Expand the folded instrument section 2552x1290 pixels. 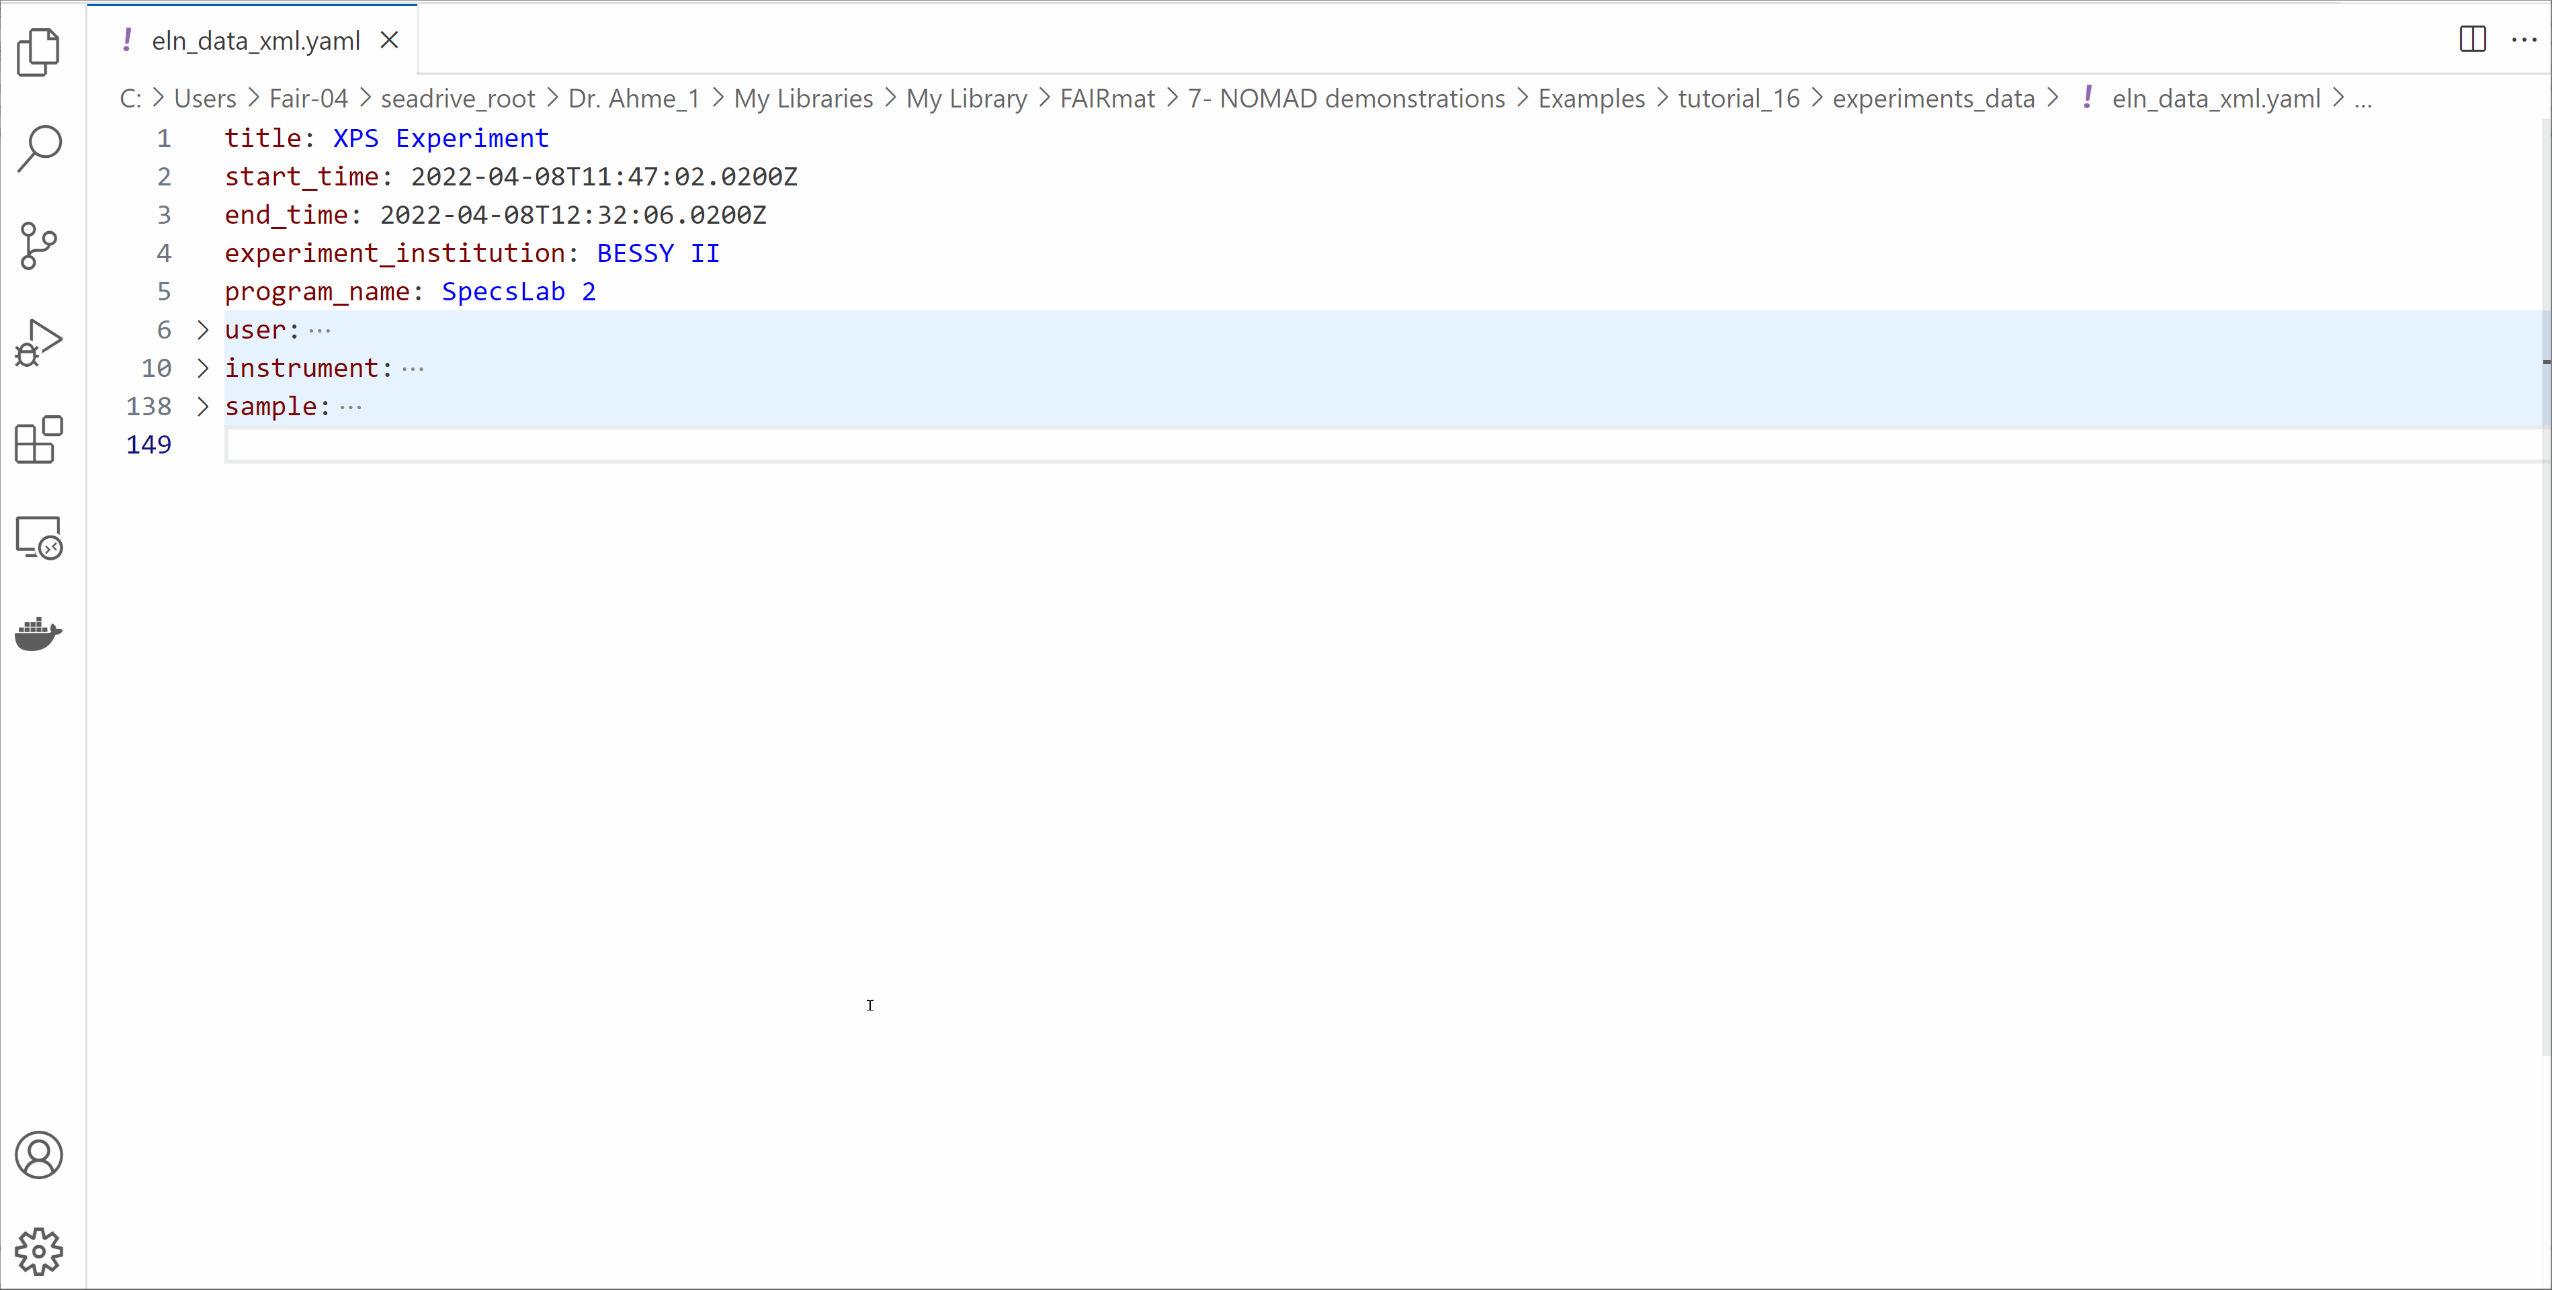pyautogui.click(x=203, y=369)
